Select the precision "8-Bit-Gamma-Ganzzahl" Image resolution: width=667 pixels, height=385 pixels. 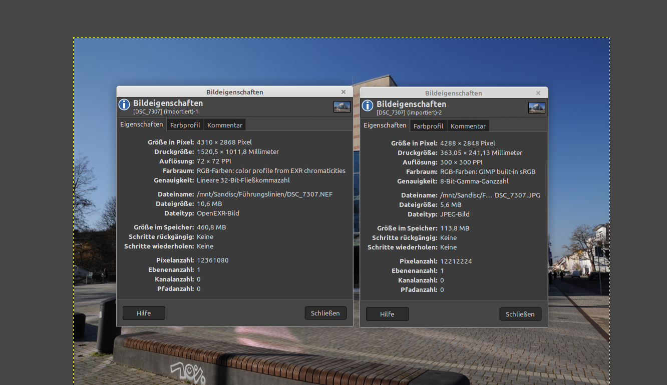(x=474, y=181)
